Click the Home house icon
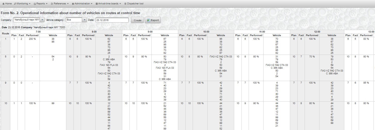Screen dimensions: 375x130 (3, 4)
